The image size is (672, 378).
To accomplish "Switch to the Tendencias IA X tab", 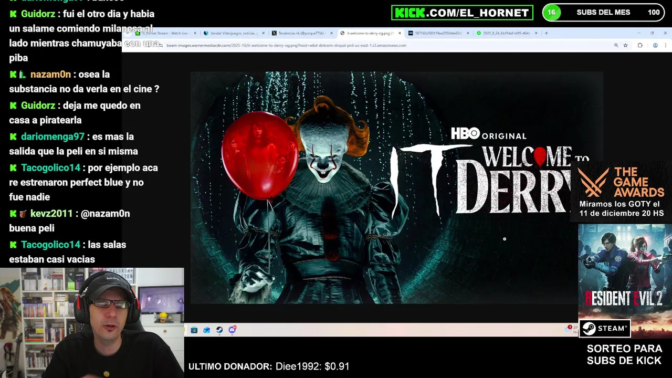I will pos(301,33).
